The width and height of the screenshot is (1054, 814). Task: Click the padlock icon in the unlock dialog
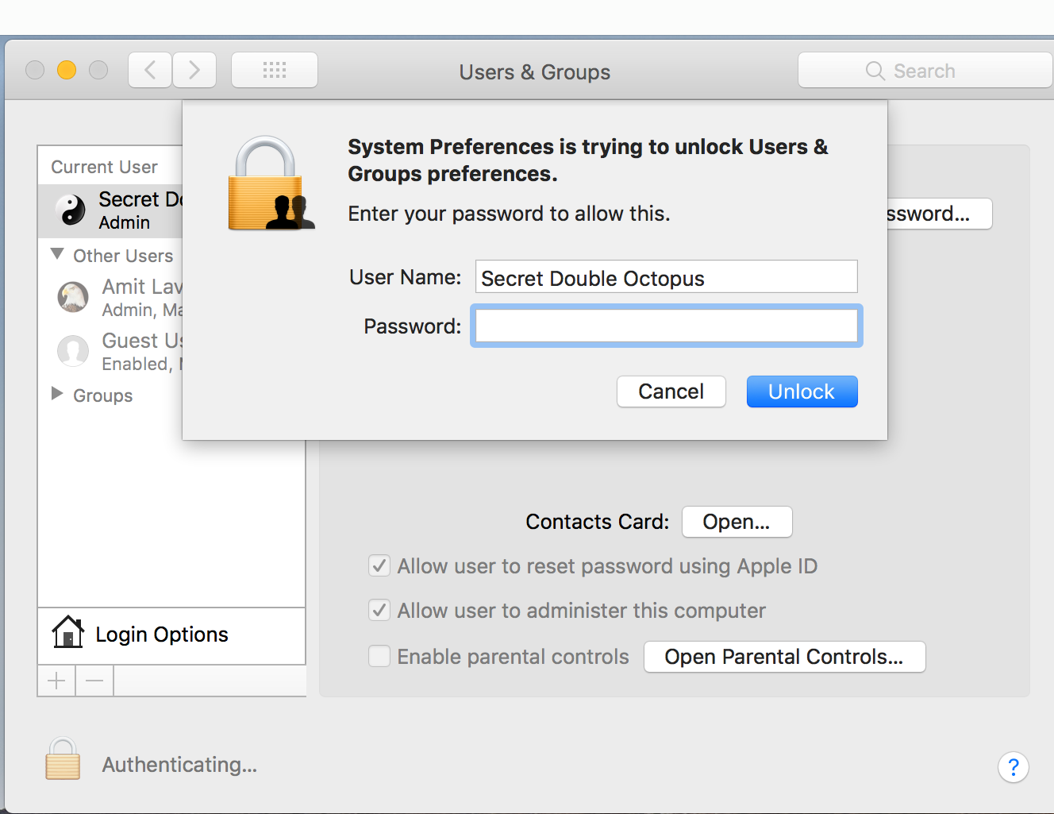point(271,183)
